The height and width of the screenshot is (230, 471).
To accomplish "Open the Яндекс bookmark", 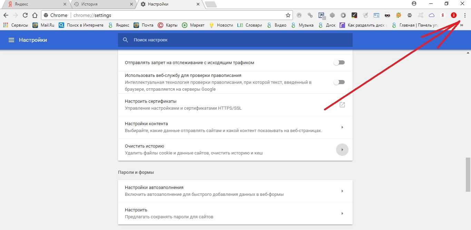I will click(119, 25).
